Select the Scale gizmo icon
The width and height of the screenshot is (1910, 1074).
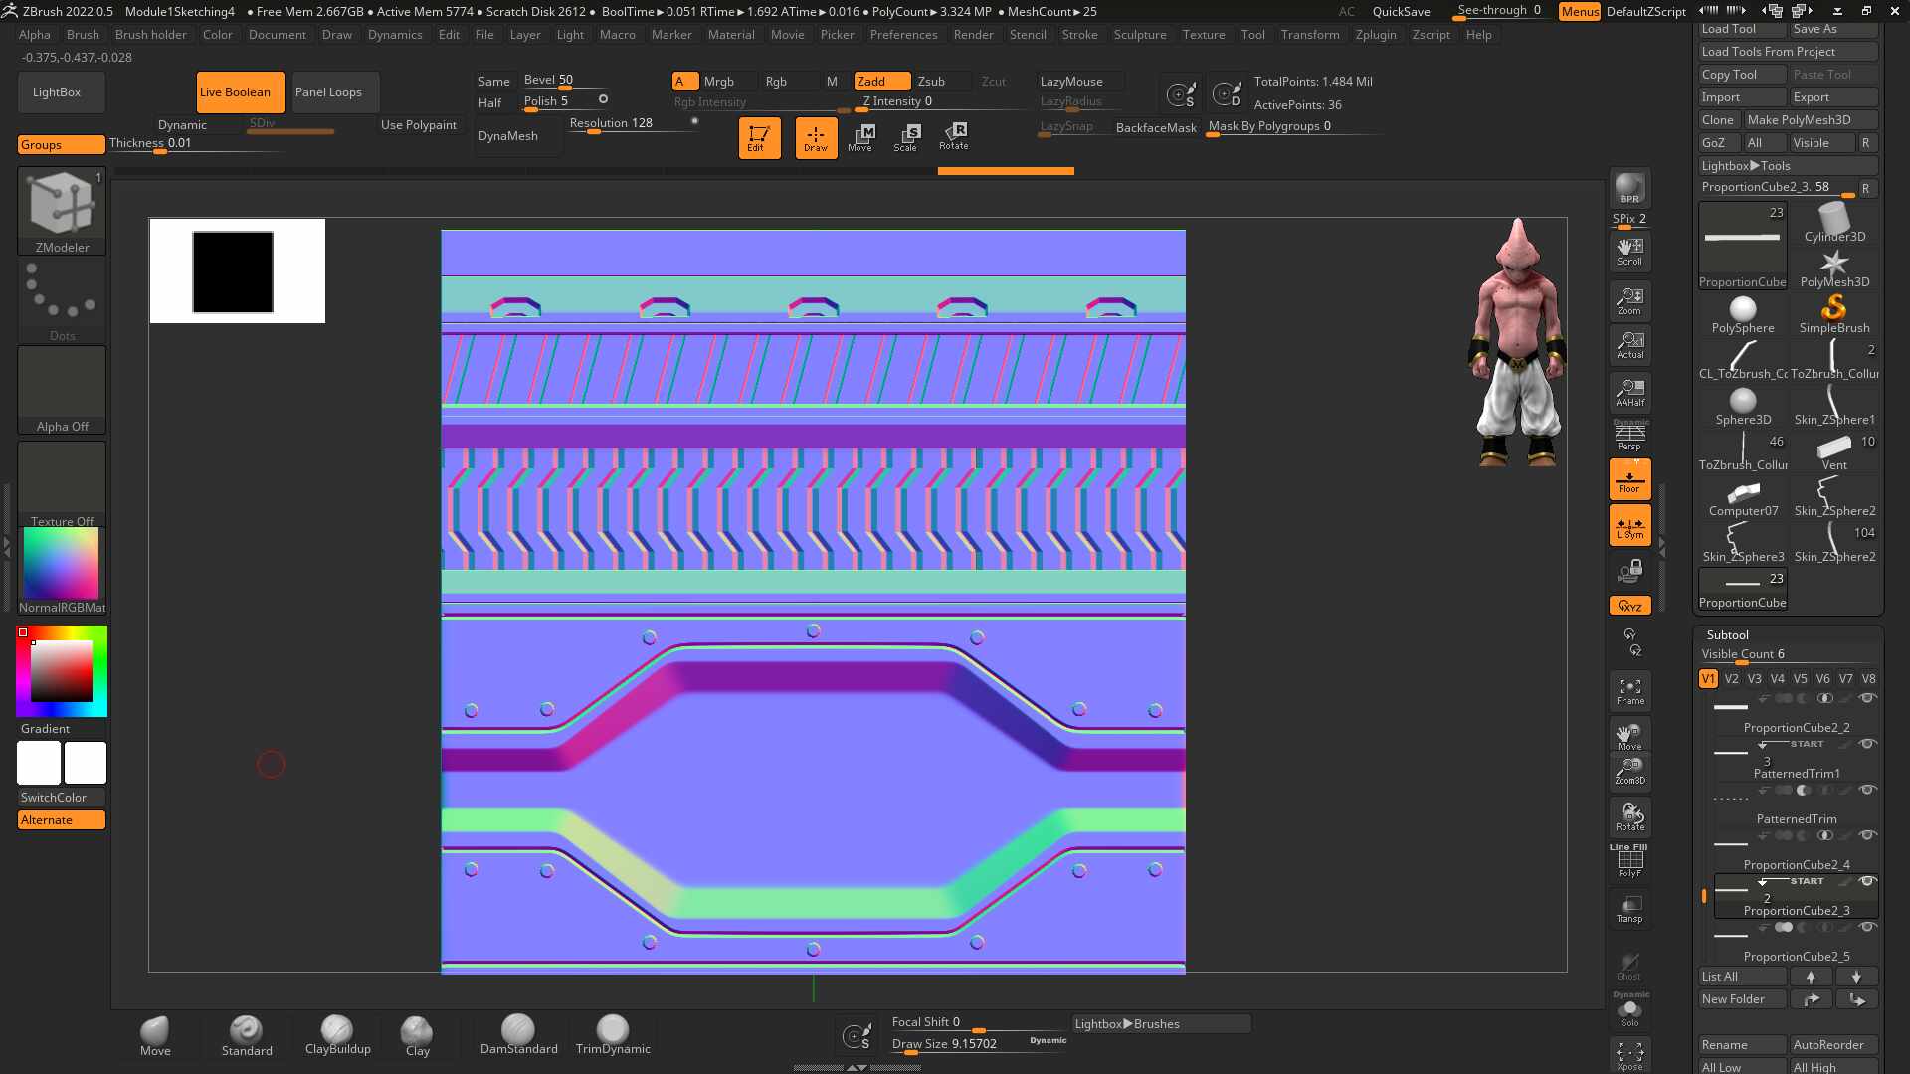tap(905, 137)
